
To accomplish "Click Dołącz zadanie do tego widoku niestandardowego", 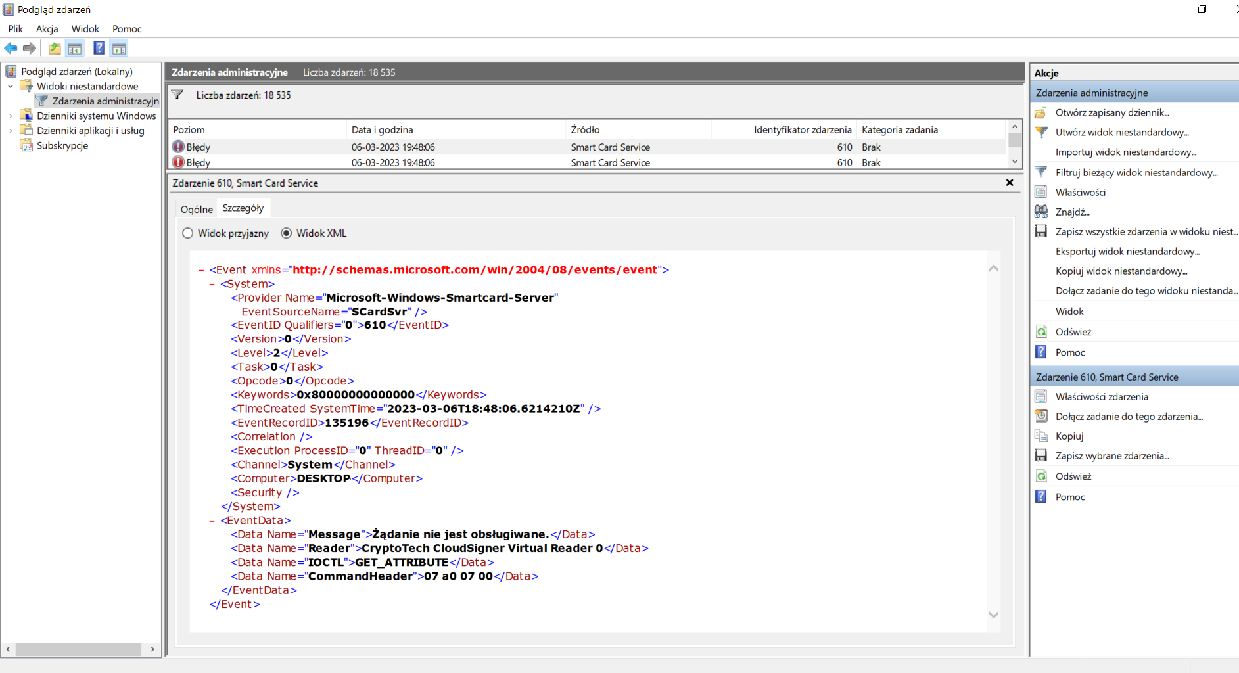I will tap(1147, 290).
